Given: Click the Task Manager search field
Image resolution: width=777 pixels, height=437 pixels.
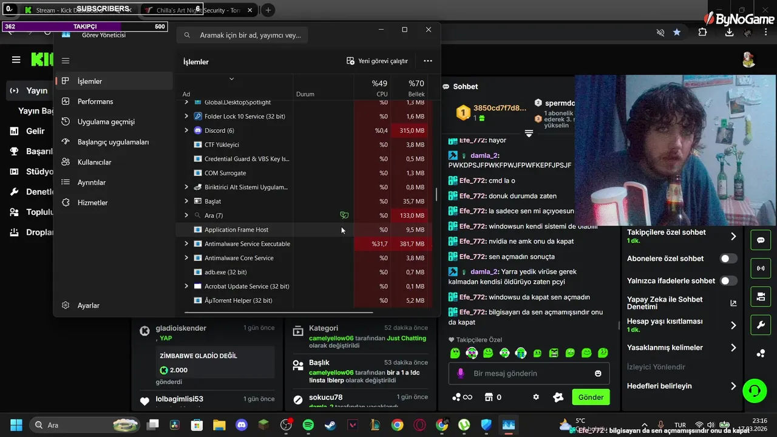Looking at the screenshot, I should pyautogui.click(x=242, y=35).
